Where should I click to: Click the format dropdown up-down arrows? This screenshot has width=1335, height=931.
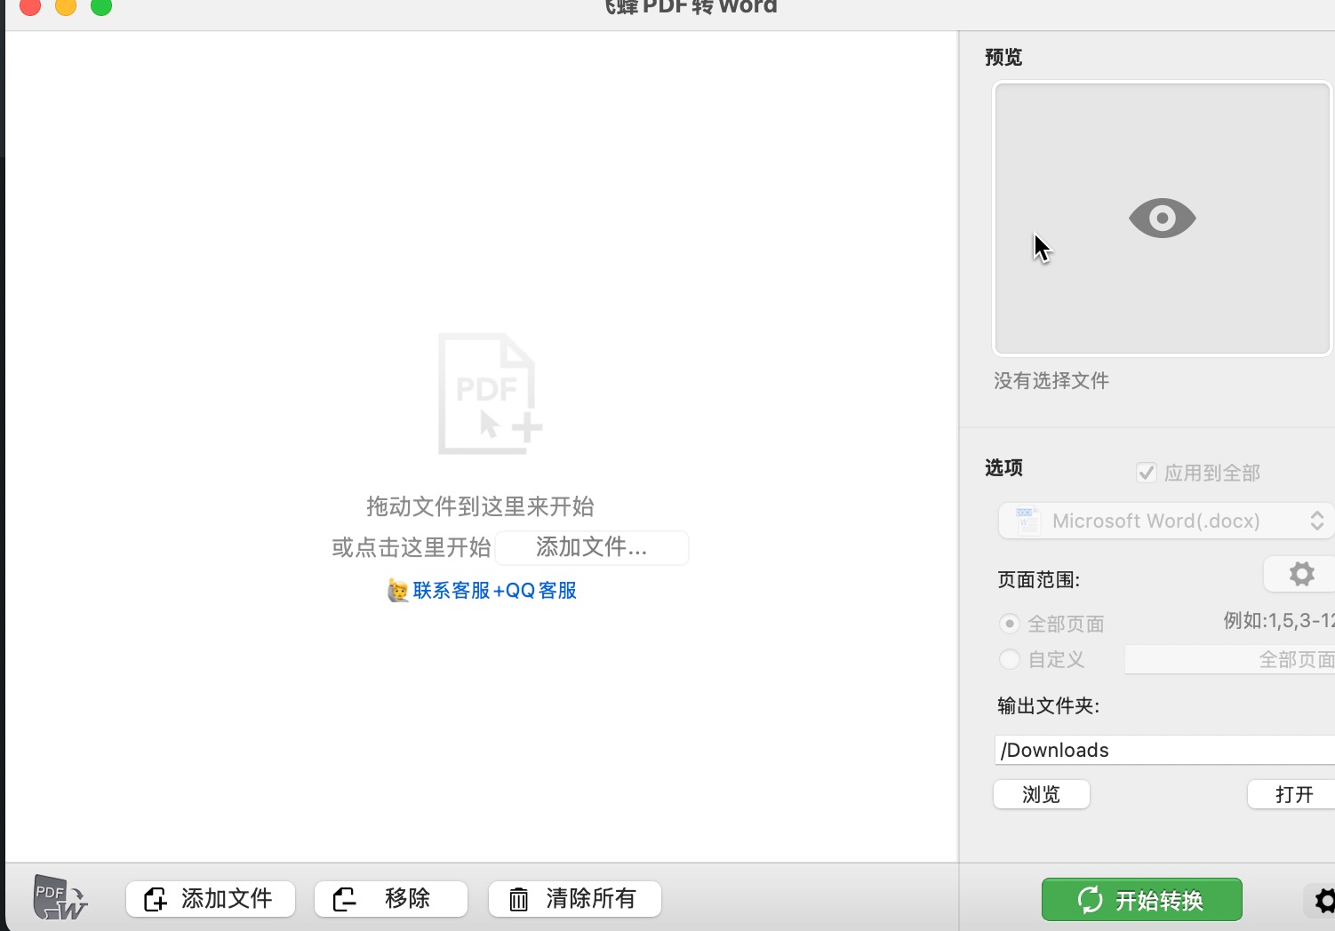point(1317,521)
